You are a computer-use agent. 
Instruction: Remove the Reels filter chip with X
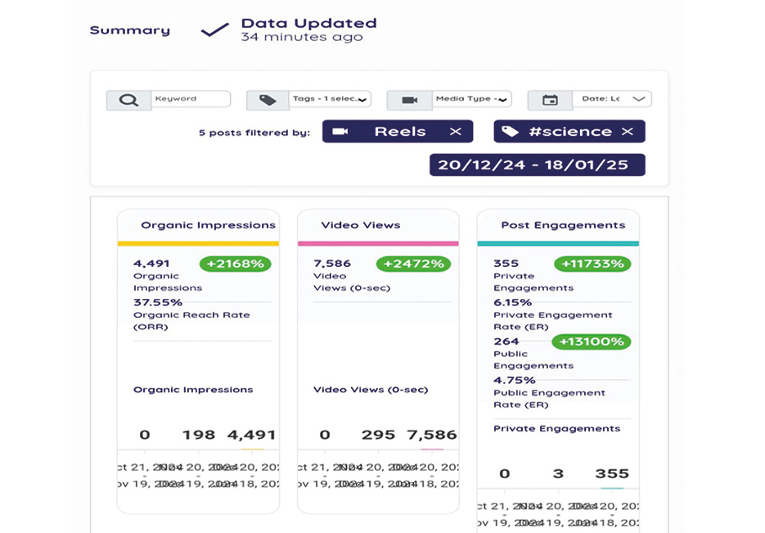(455, 131)
